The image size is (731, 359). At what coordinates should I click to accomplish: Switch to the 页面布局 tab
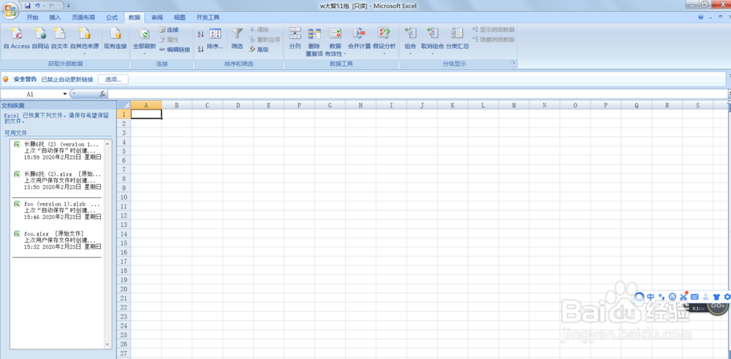[x=83, y=18]
